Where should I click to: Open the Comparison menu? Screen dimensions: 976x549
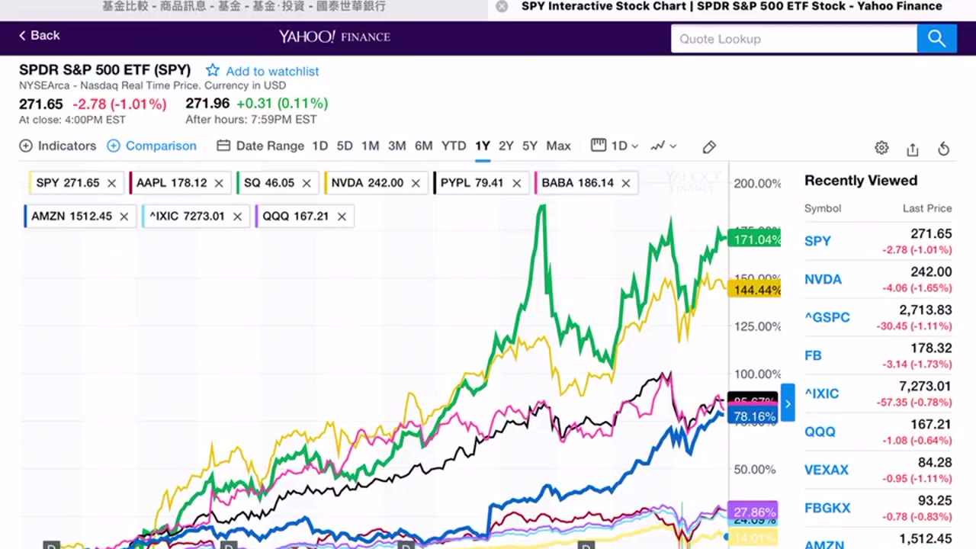click(x=152, y=146)
